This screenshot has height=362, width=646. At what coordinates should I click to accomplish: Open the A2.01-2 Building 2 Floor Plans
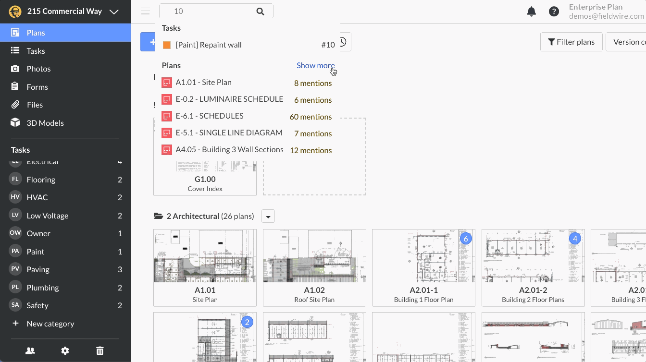point(533,267)
